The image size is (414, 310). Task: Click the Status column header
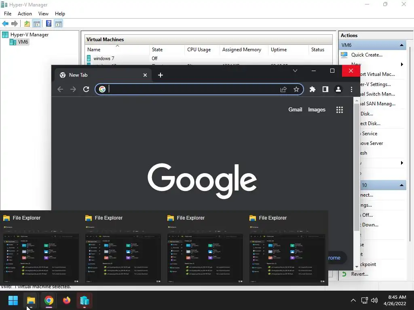tap(320, 50)
